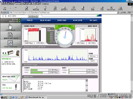The image size is (133, 99).
Task: Refresh the page with 새로 고침 icon
Action: point(36,8)
